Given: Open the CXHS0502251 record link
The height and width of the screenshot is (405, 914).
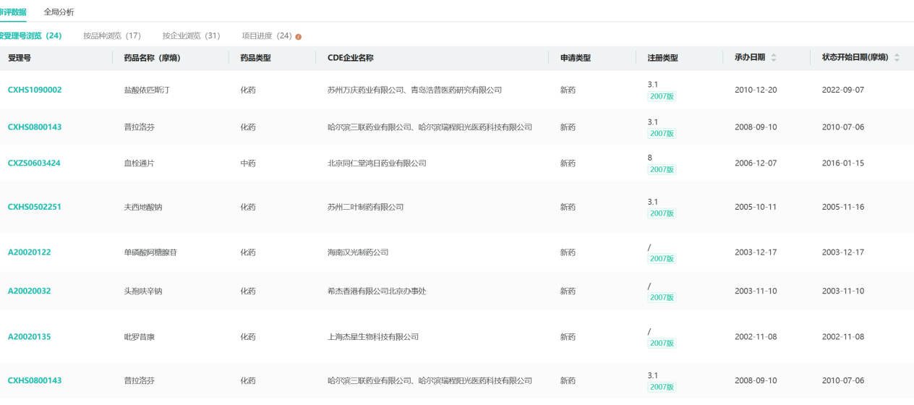Looking at the screenshot, I should click(x=35, y=207).
